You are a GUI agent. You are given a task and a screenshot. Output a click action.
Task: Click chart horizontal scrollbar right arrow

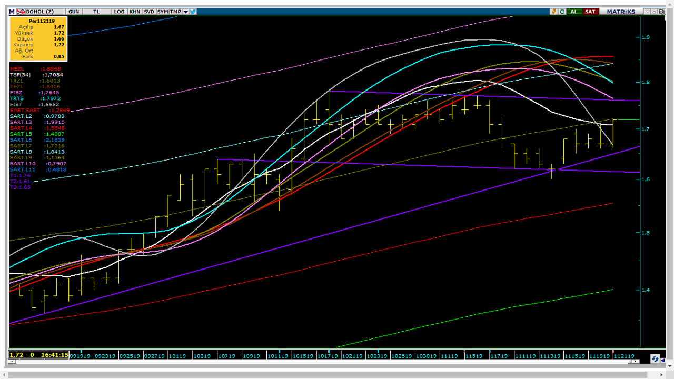point(636,362)
